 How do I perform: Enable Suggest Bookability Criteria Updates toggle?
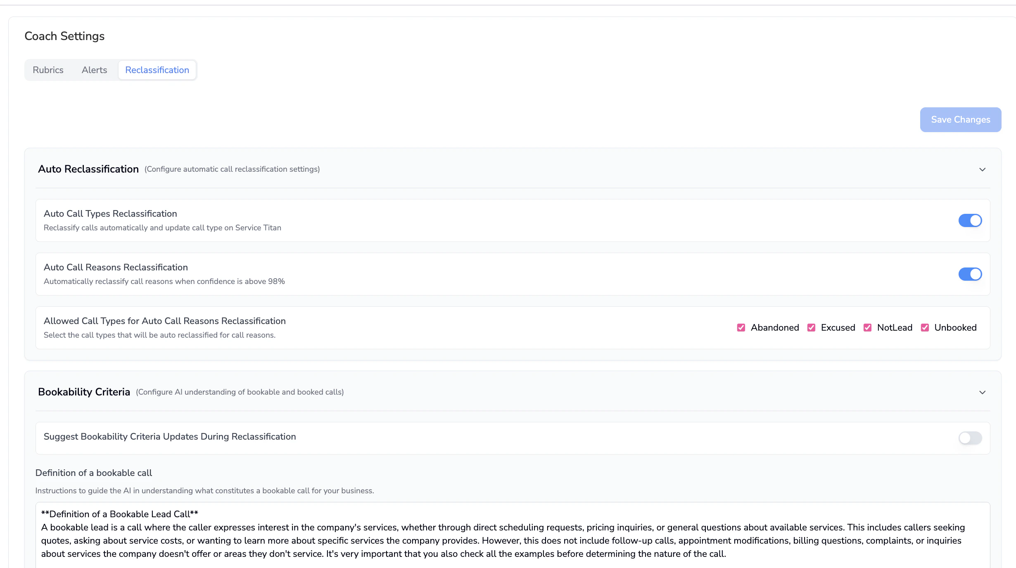970,438
